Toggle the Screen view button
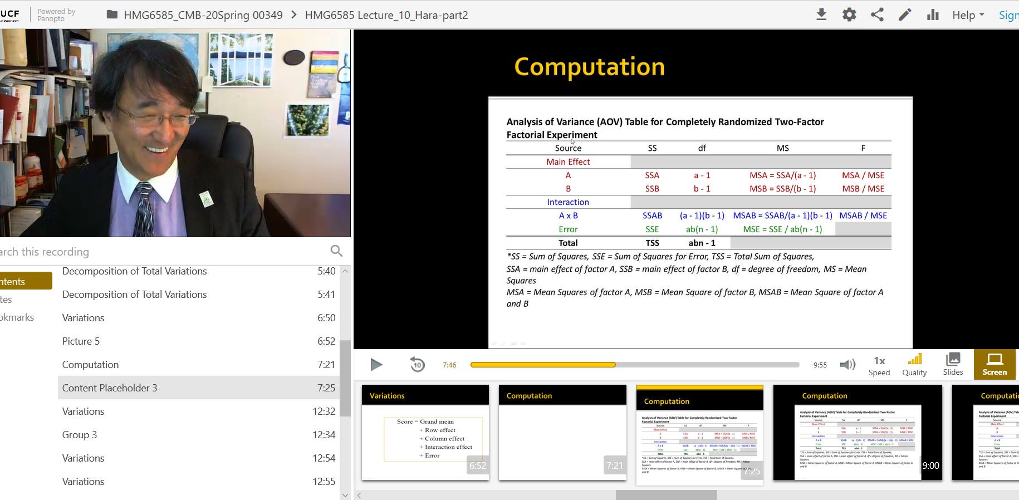The height and width of the screenshot is (500, 1019). click(994, 365)
